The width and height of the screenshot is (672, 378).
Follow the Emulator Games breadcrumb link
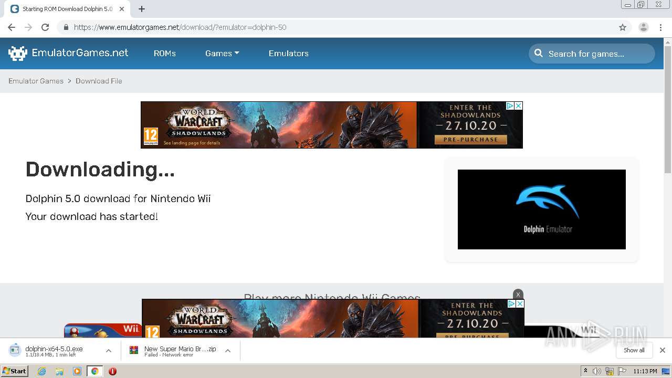point(36,81)
